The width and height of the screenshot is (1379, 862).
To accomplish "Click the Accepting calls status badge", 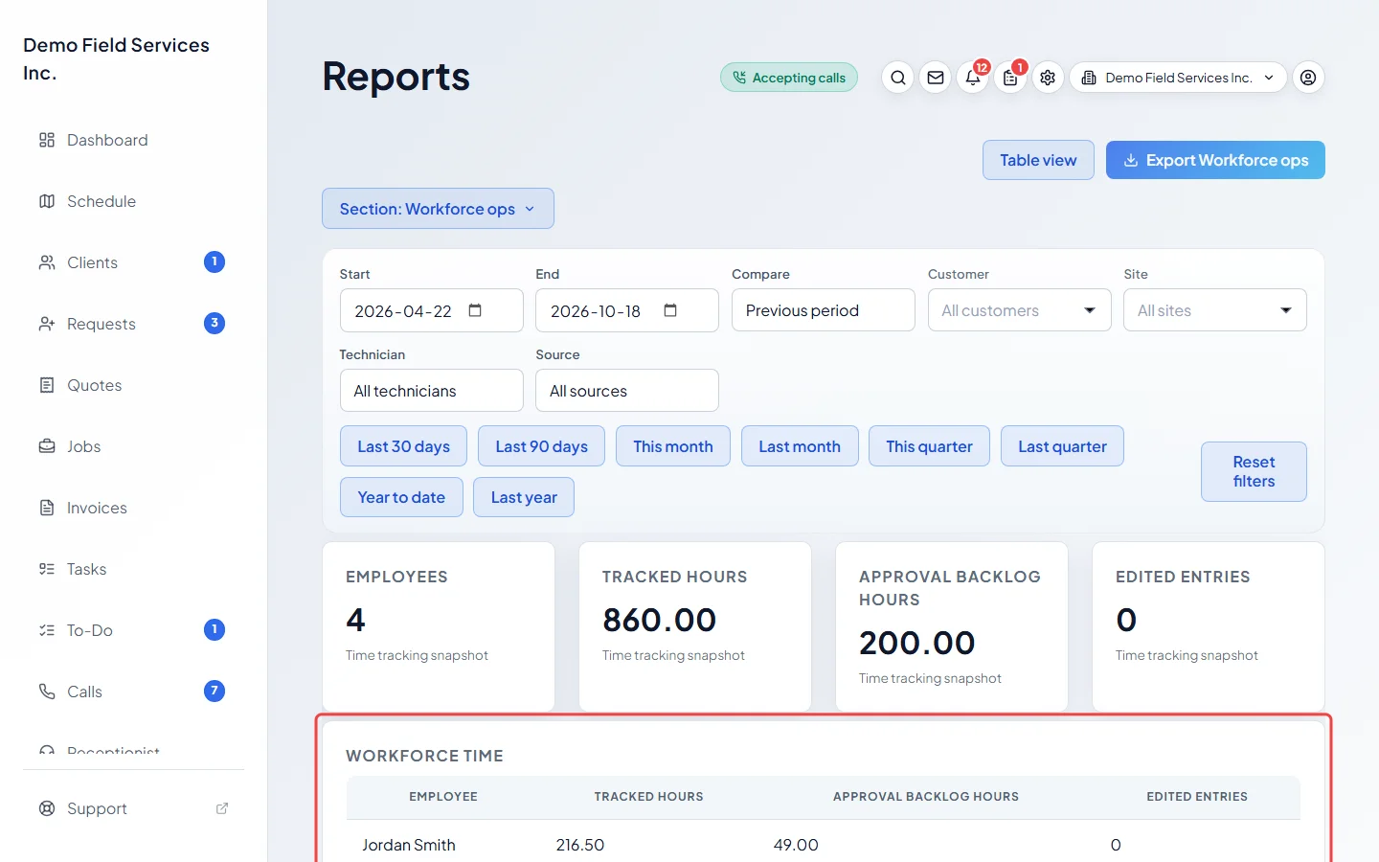I will [789, 78].
